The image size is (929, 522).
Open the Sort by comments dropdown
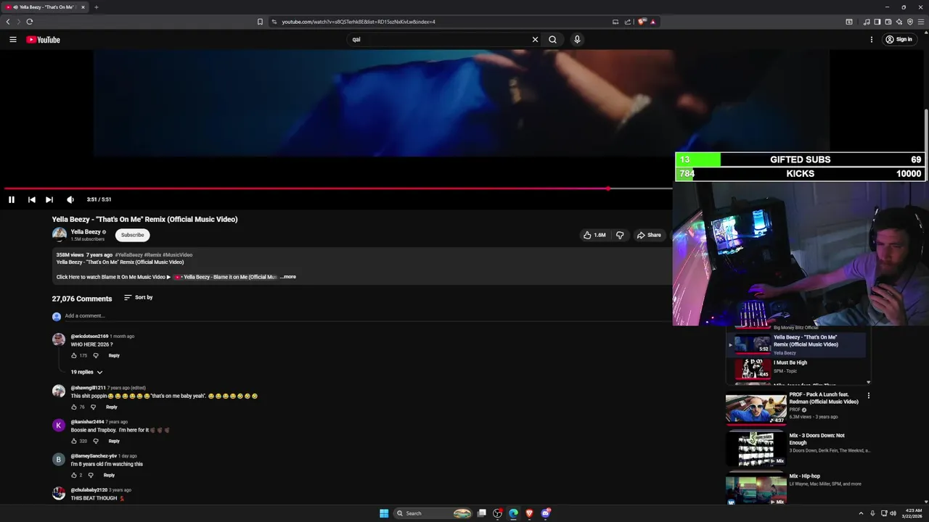click(138, 297)
